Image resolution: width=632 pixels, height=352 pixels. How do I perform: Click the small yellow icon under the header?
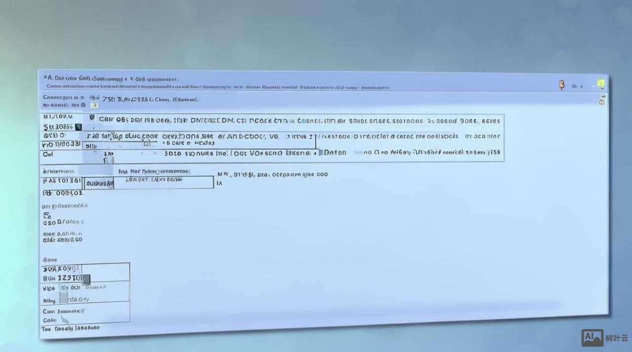[x=94, y=105]
